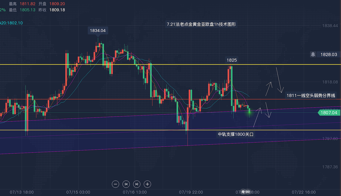This screenshot has width=341, height=196.
Task: Click the 1825 peak price label
Action: tap(232, 60)
